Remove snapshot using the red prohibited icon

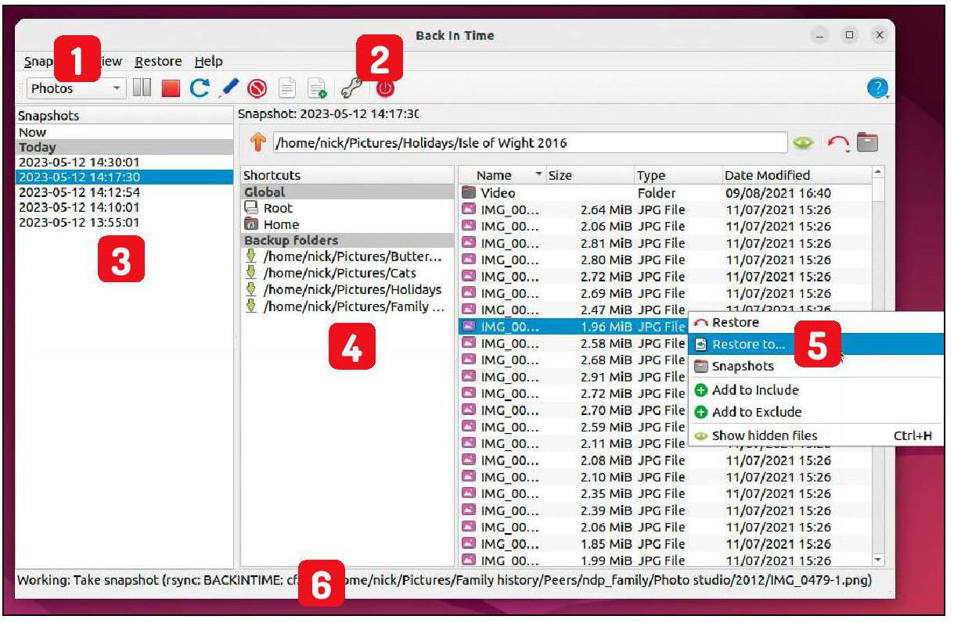(x=257, y=89)
